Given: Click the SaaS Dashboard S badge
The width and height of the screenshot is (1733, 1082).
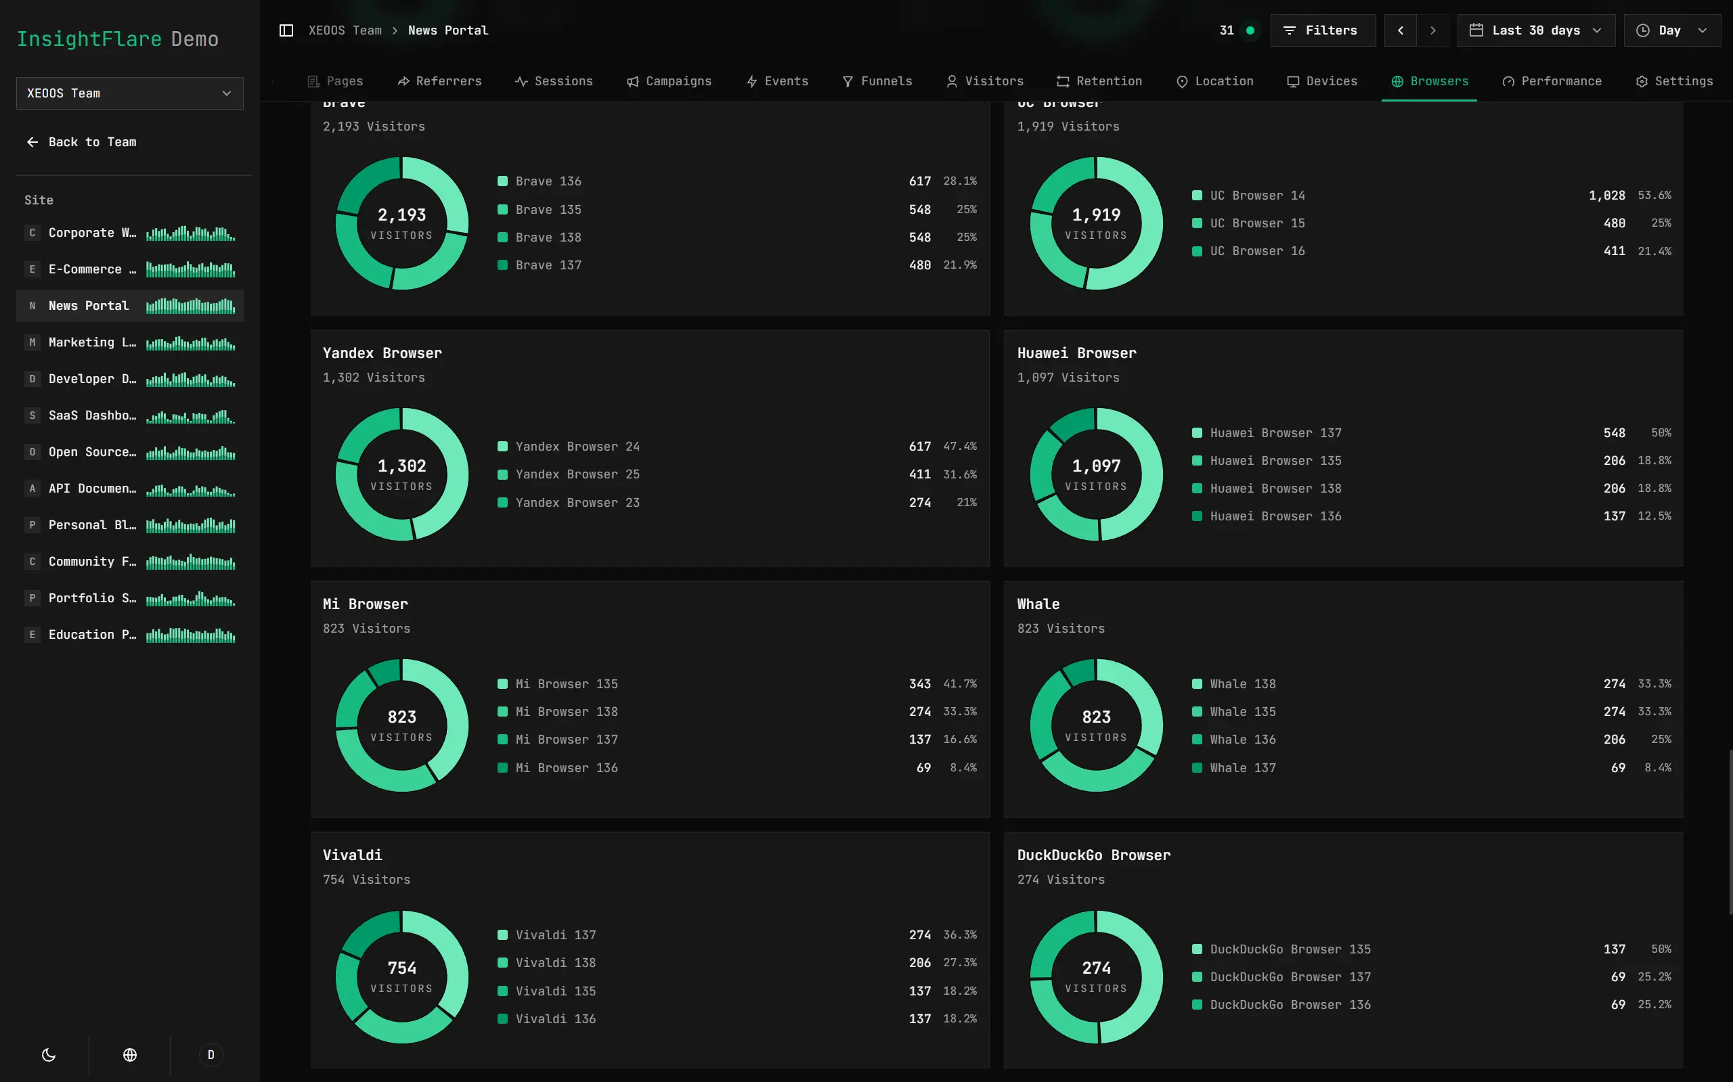Looking at the screenshot, I should (x=32, y=415).
